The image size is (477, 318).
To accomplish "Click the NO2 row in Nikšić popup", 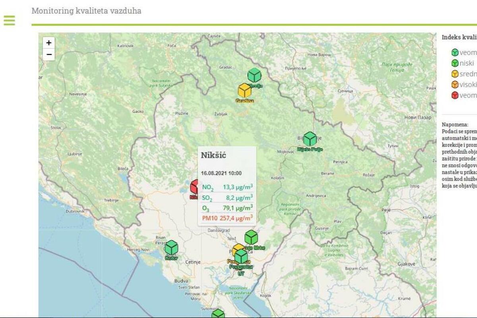I will point(227,187).
